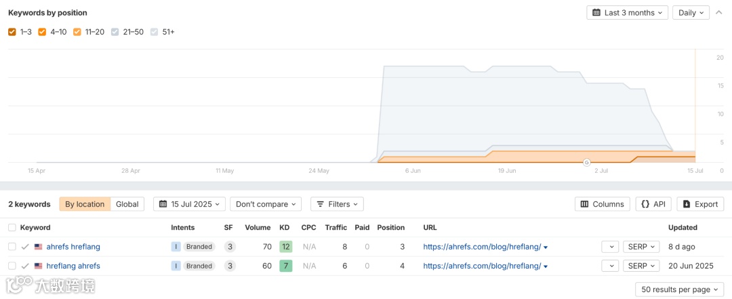Select all keywords with header checkbox
The height and width of the screenshot is (299, 732).
coord(12,228)
